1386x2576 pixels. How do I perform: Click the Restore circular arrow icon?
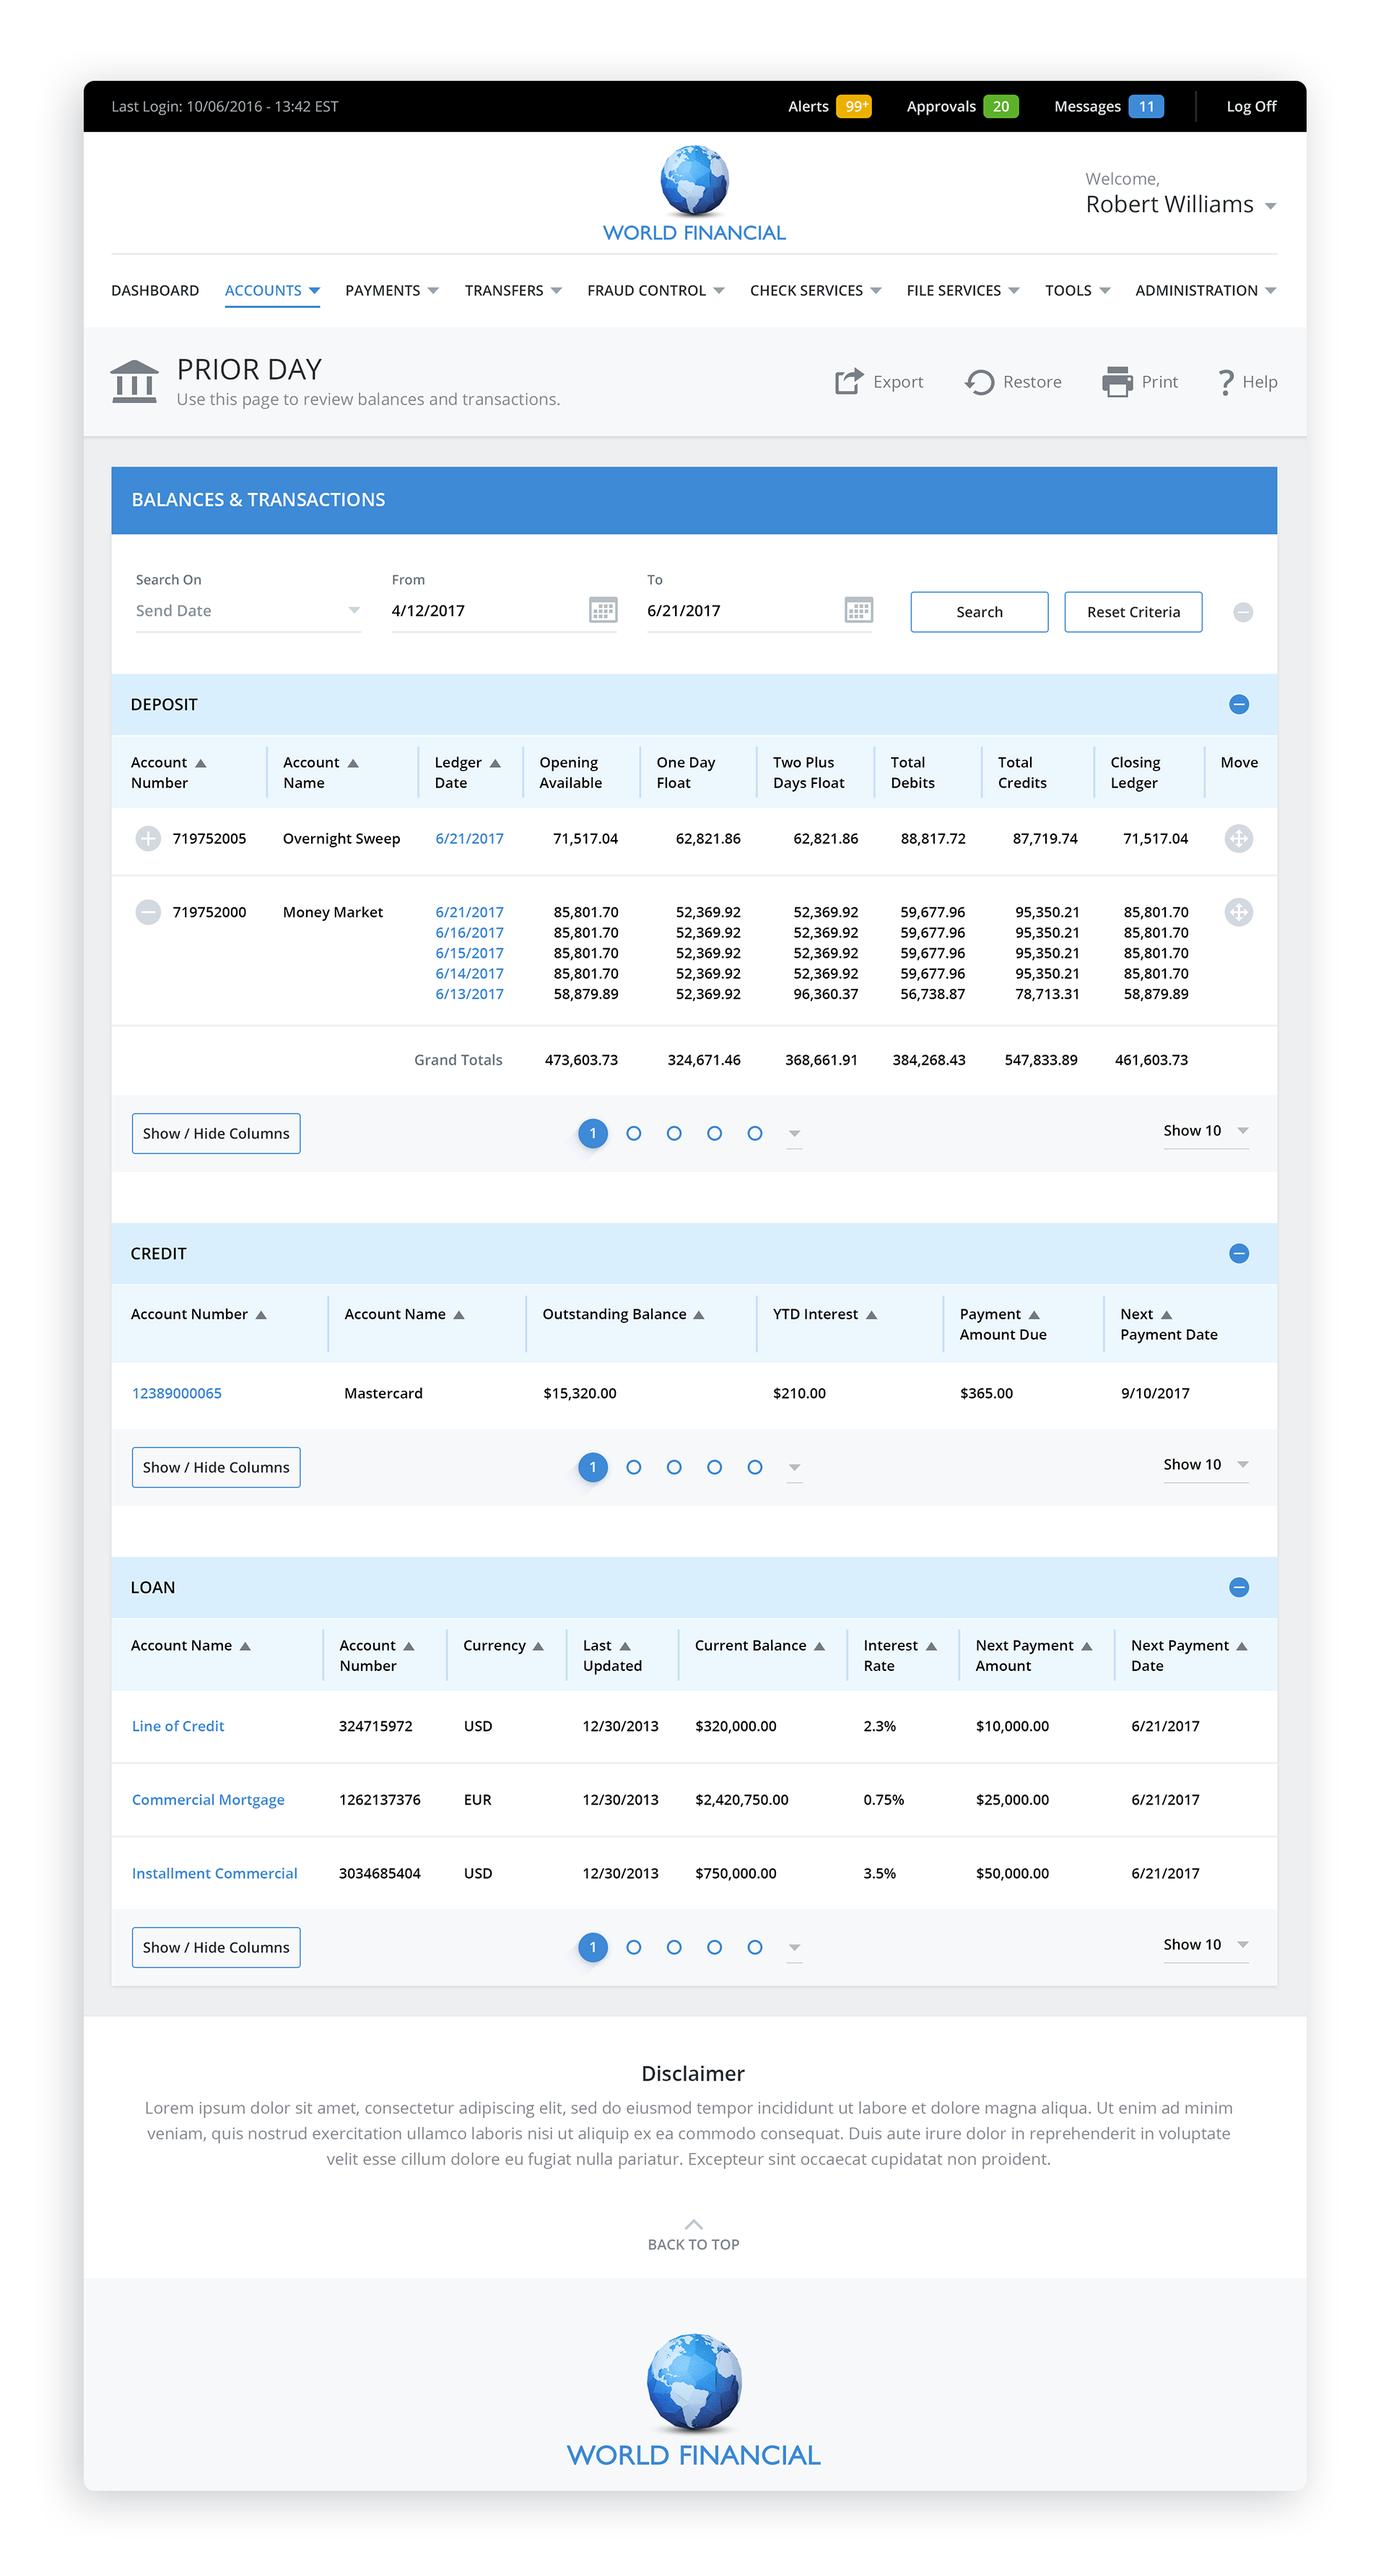click(979, 382)
